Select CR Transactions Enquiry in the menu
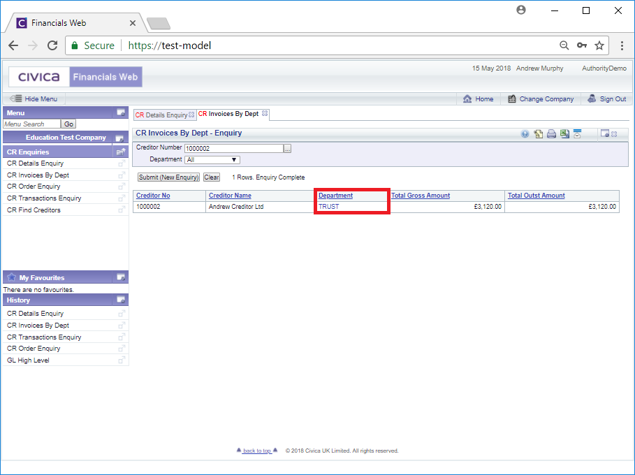 tap(44, 198)
